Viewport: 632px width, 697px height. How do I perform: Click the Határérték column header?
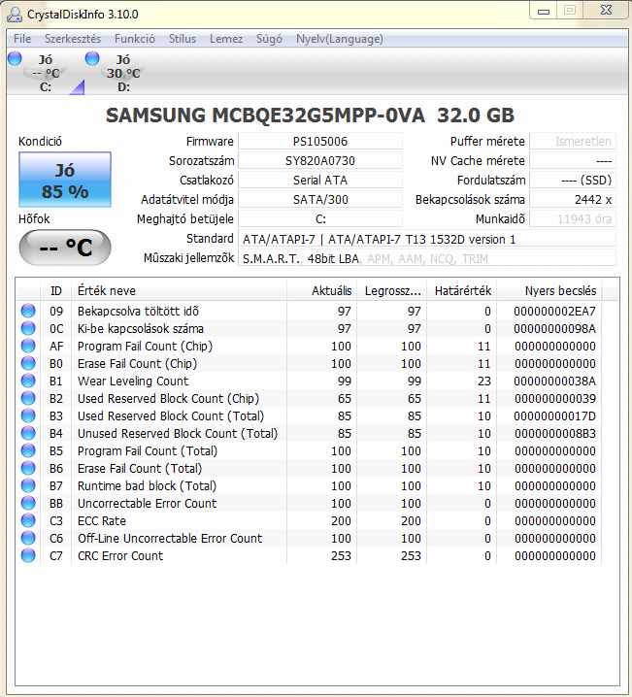click(x=462, y=290)
